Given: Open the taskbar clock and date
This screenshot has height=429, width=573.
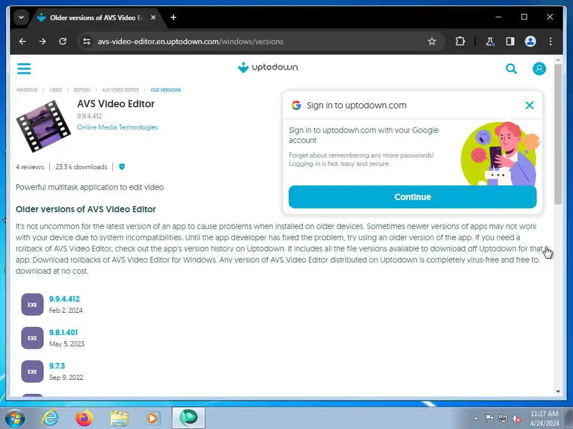Looking at the screenshot, I should [544, 418].
